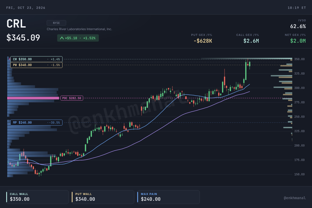Select the PW $340.00 chart label
The height and width of the screenshot is (208, 312).
point(36,65)
